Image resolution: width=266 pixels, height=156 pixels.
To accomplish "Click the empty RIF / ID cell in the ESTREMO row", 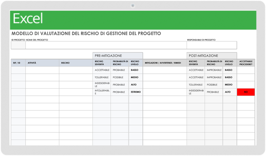I will [x=18, y=92].
